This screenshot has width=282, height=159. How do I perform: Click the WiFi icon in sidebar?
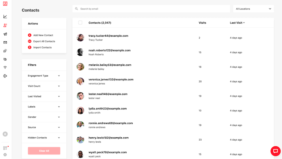(5, 67)
